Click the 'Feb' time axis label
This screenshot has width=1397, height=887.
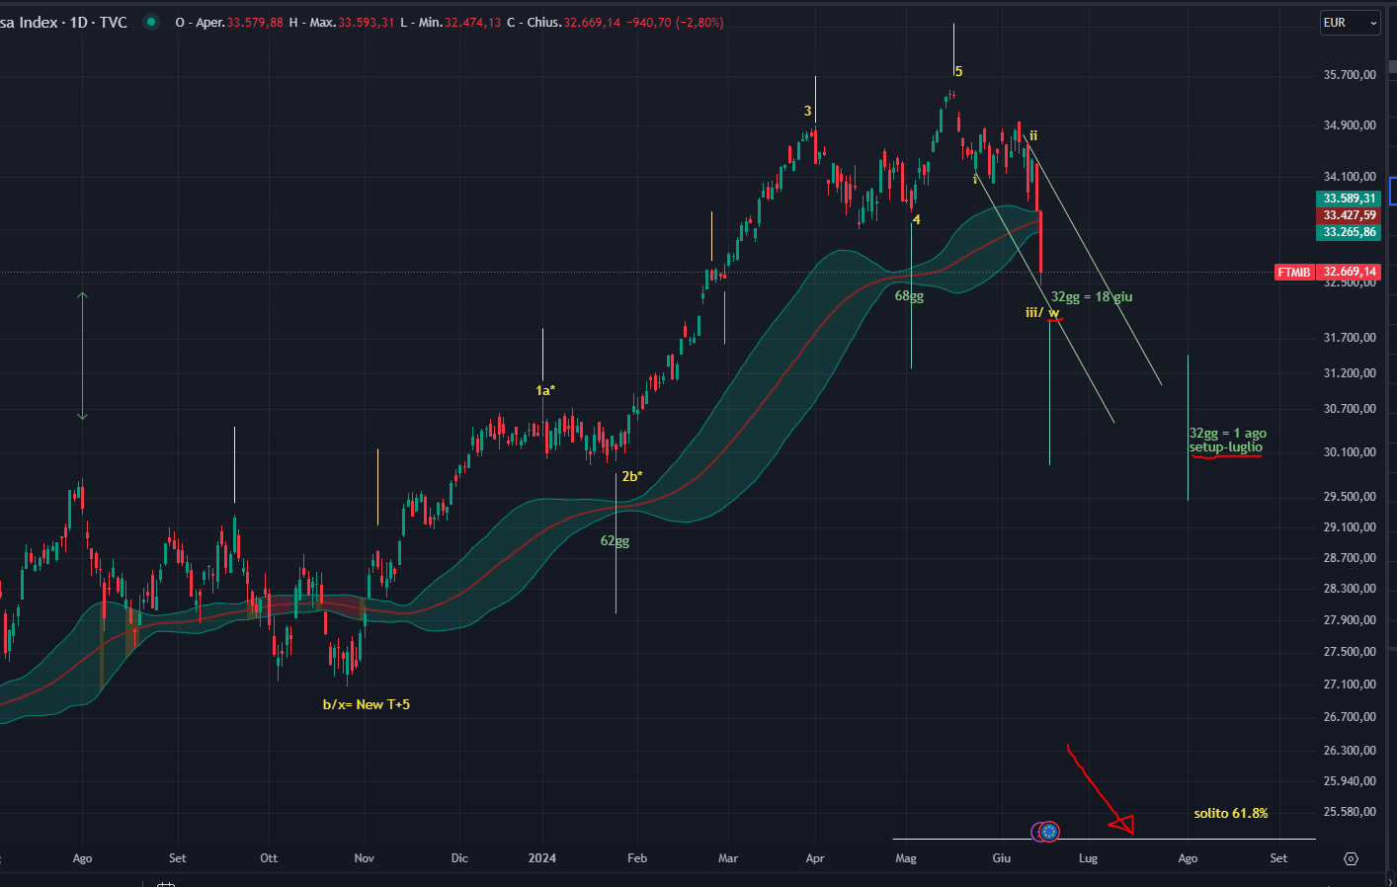click(637, 858)
